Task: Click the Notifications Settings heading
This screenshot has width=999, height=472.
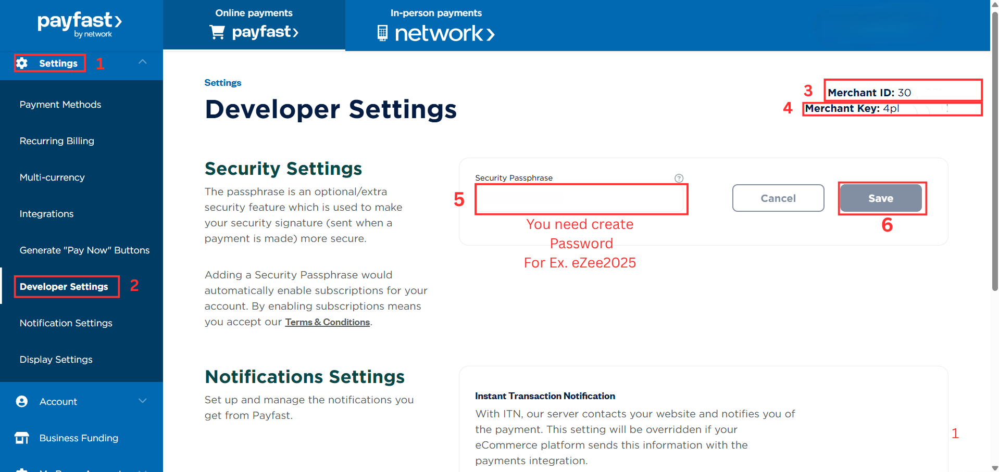Action: (x=305, y=377)
